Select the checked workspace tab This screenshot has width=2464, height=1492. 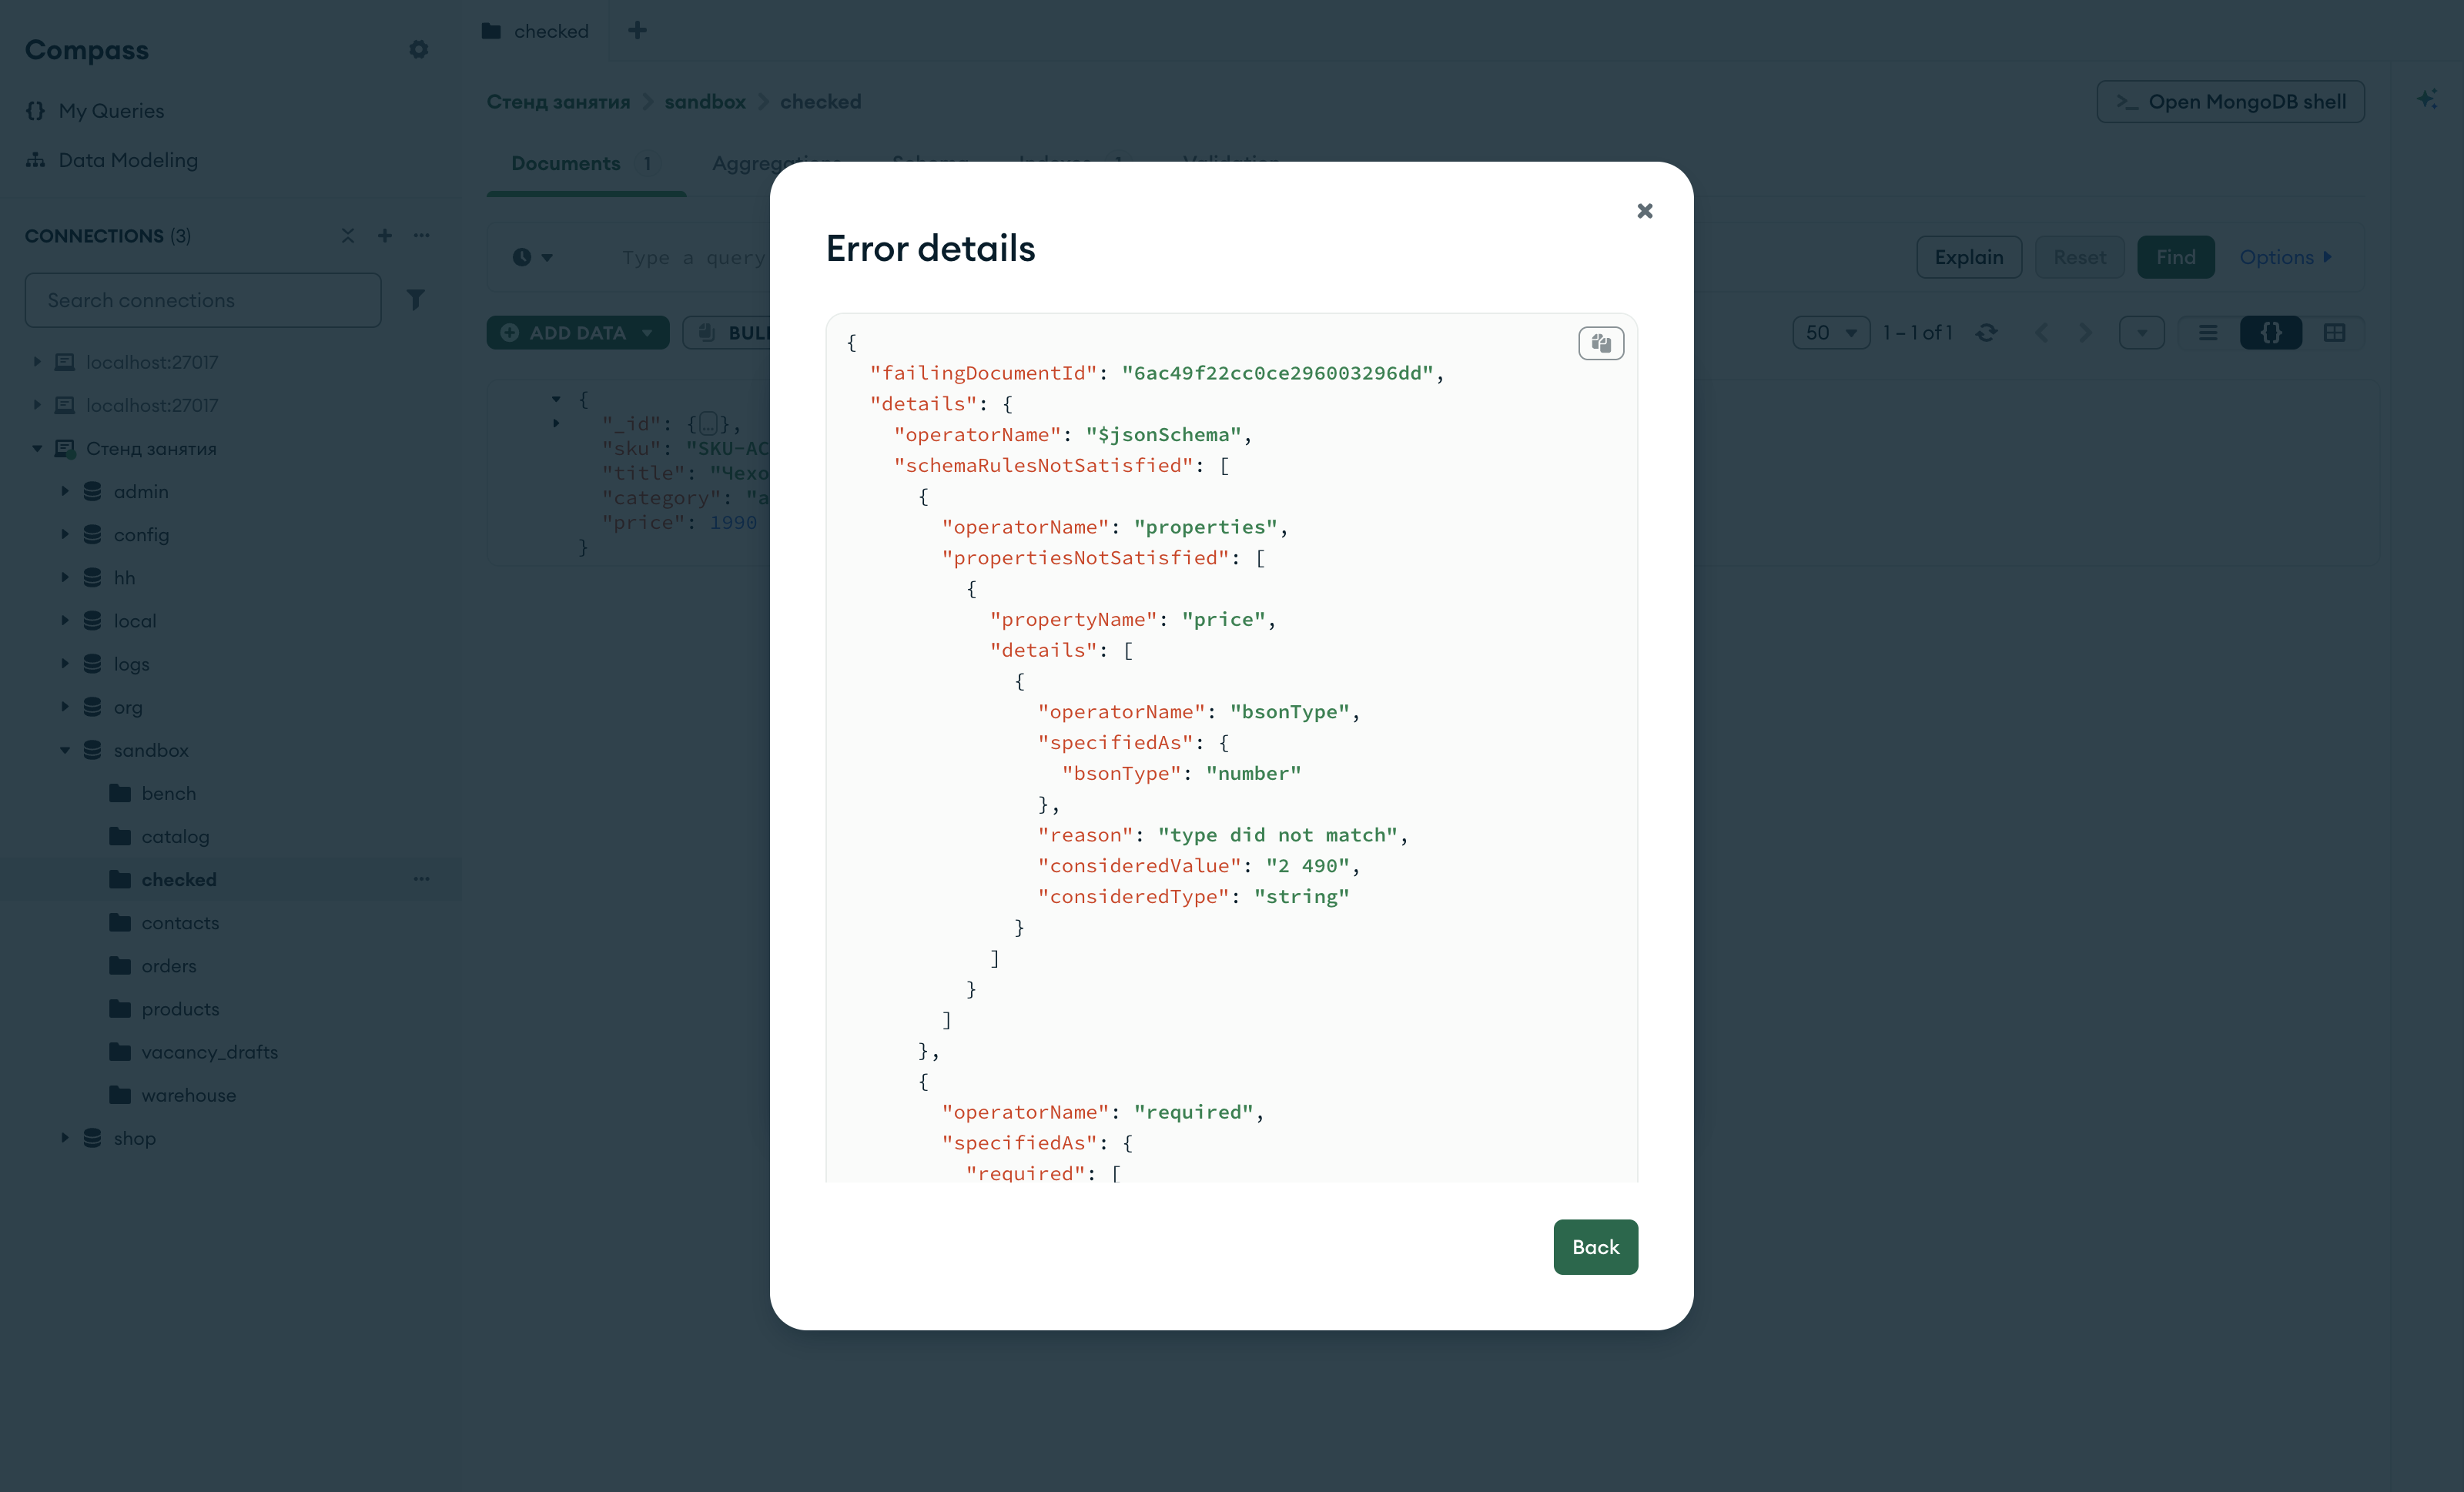pyautogui.click(x=536, y=31)
